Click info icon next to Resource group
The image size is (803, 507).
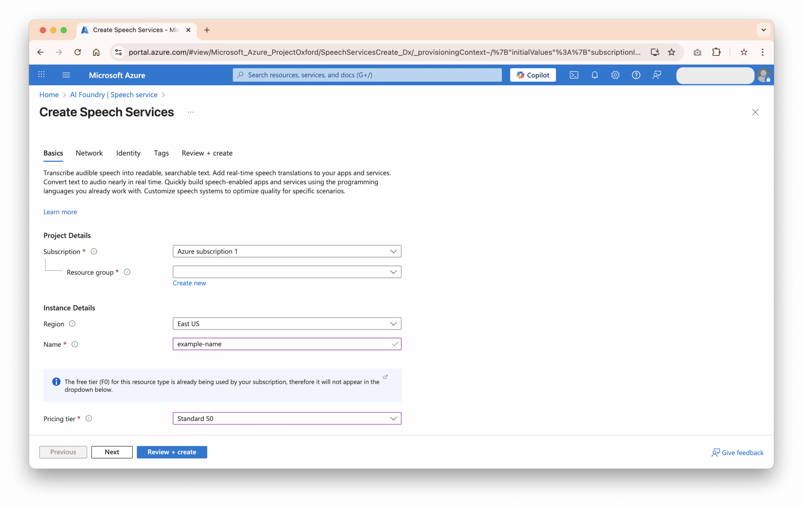(x=127, y=272)
